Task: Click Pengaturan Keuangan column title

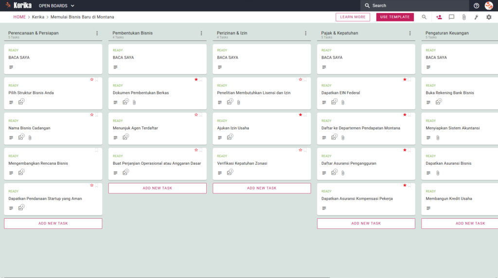Action: 447,33
